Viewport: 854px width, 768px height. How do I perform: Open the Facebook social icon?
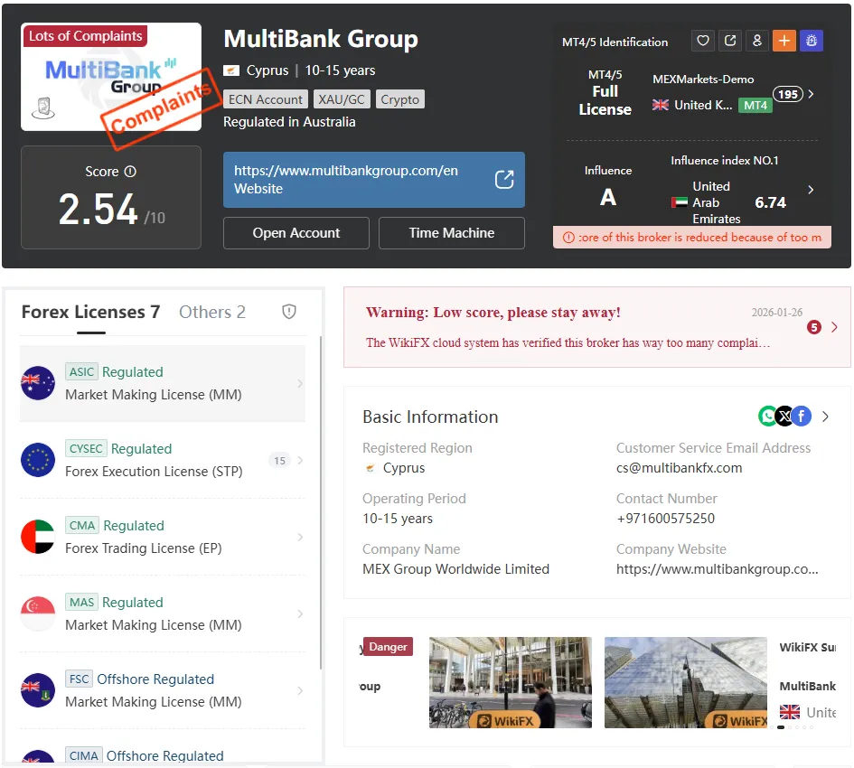[802, 417]
